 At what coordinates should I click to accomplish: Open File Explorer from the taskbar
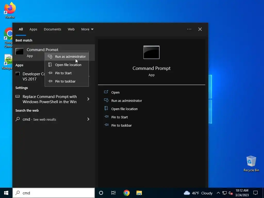(139, 193)
